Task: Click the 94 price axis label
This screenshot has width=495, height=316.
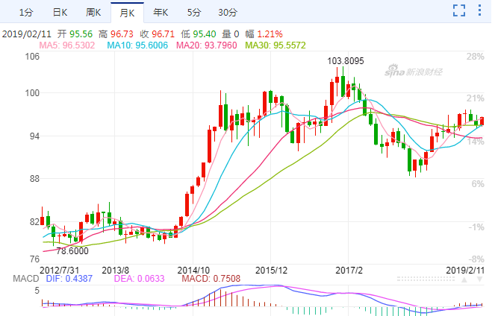Action: pos(34,136)
